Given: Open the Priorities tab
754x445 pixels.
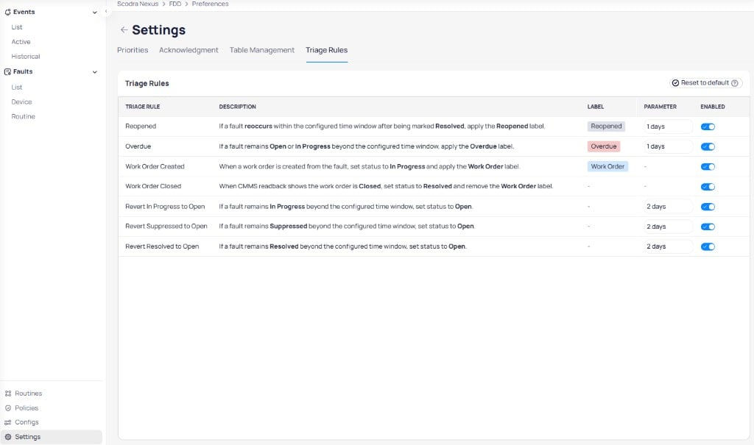Looking at the screenshot, I should point(133,50).
